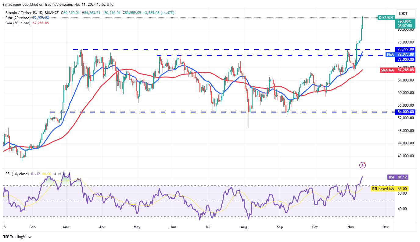Click the Dec label on time axis
This screenshot has width=420, height=242.
pyautogui.click(x=386, y=227)
